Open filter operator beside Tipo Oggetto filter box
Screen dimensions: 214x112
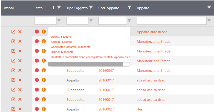point(91,21)
